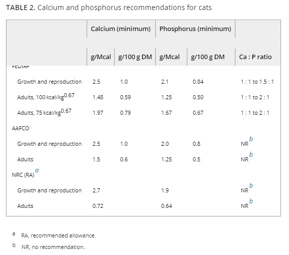The height and width of the screenshot is (255, 289).
Task: Click the TABLE 2 caption title
Action: click(109, 8)
